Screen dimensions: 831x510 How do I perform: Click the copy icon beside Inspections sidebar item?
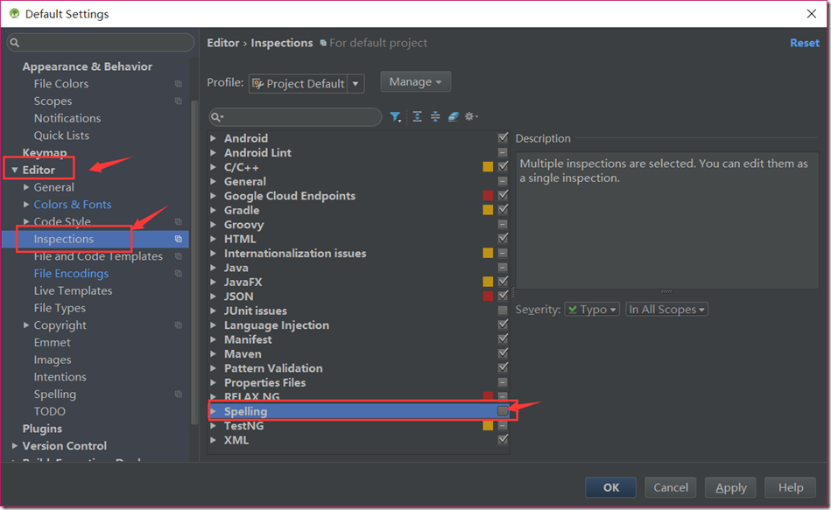(179, 239)
